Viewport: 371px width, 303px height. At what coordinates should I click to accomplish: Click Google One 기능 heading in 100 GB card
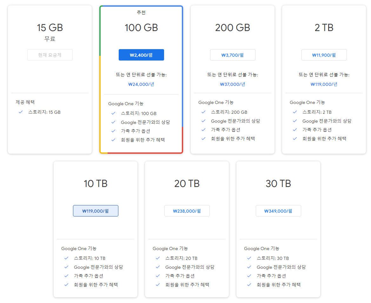click(x=126, y=104)
